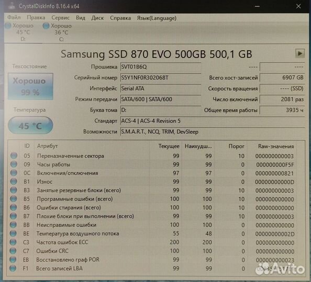
Task: Select the Всего записей LBA row
Action: (x=153, y=268)
